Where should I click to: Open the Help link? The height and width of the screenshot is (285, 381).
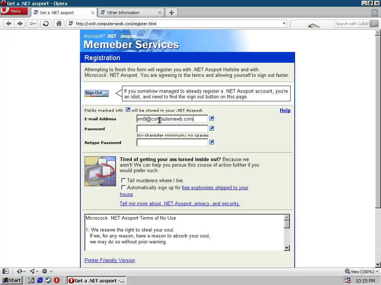click(x=285, y=110)
